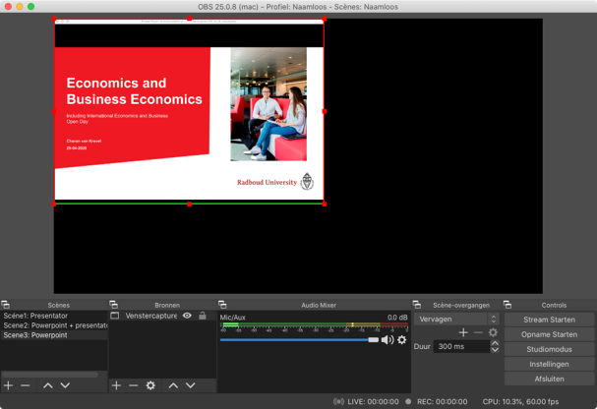Add a scene transition with plus icon
This screenshot has width=597, height=409.
click(463, 332)
